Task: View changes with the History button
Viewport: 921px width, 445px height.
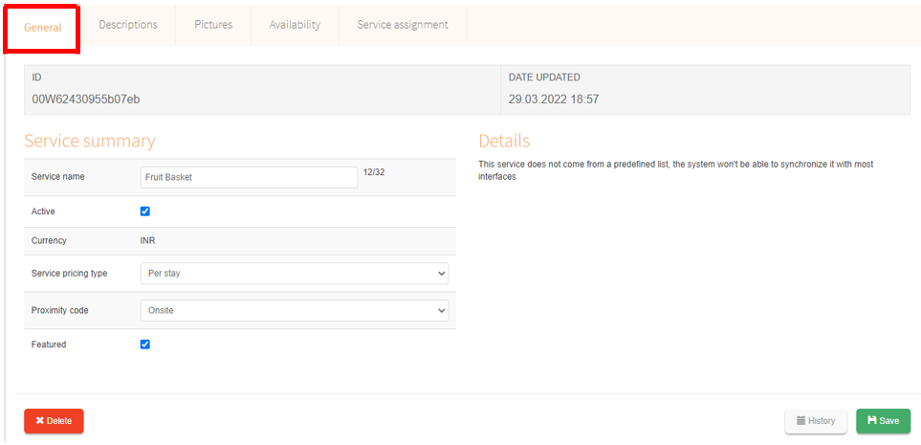Action: (816, 421)
